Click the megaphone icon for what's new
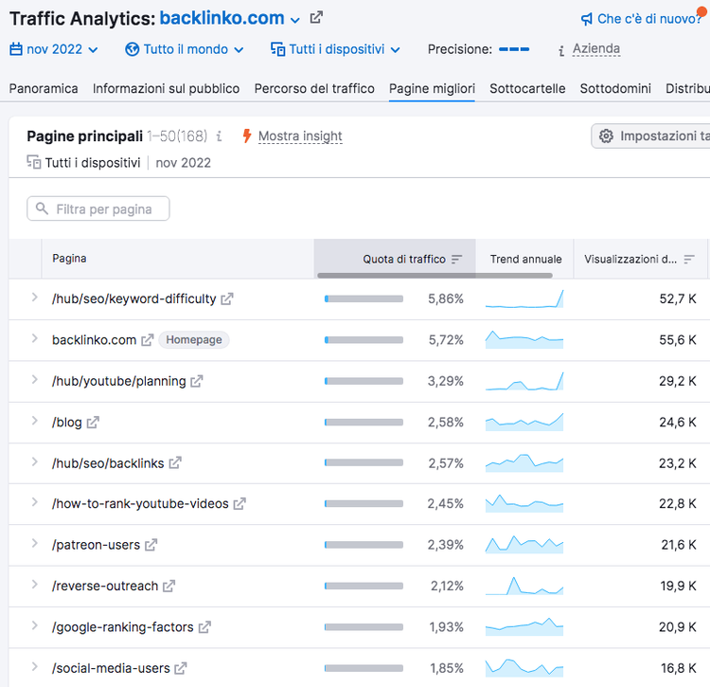 pos(587,19)
